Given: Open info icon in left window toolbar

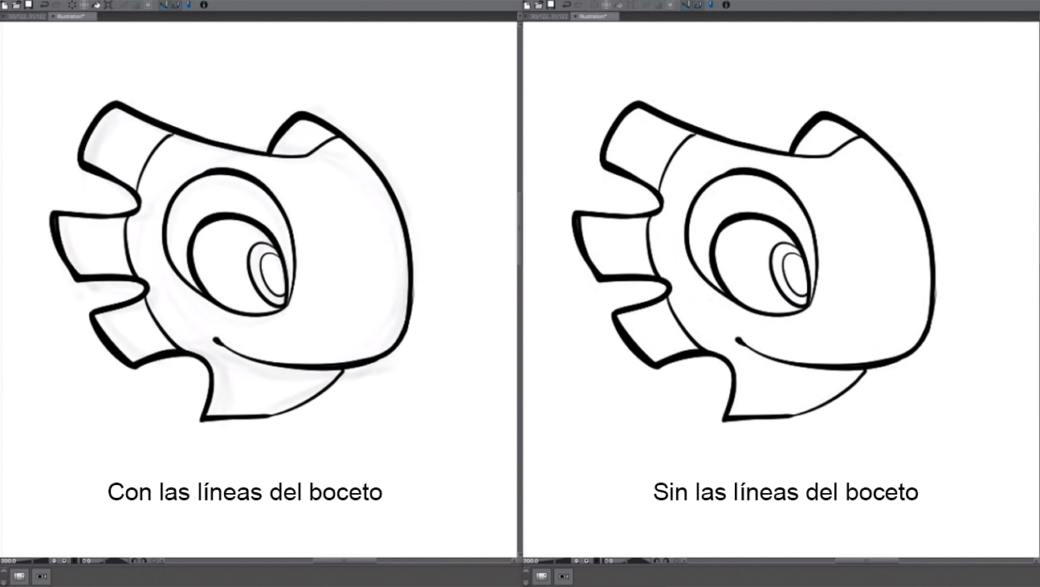Looking at the screenshot, I should click(203, 5).
